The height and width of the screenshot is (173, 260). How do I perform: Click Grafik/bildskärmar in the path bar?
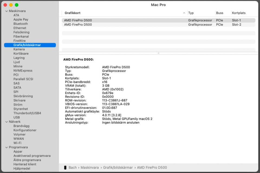coord(118,168)
